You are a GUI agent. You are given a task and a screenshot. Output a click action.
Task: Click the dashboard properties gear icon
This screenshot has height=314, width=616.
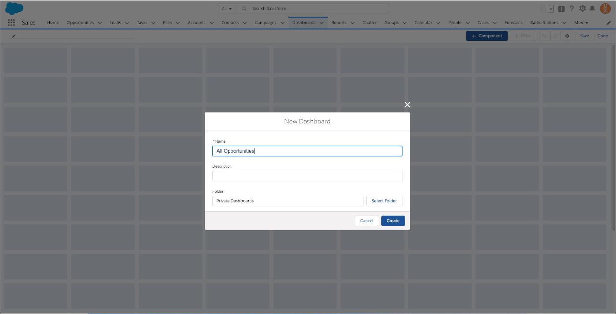(567, 36)
